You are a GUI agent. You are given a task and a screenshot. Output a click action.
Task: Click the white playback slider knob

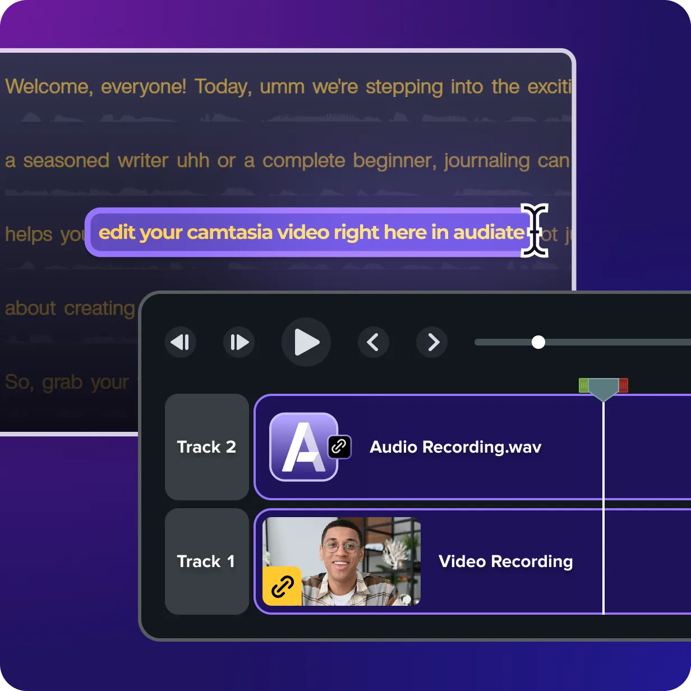tap(538, 342)
